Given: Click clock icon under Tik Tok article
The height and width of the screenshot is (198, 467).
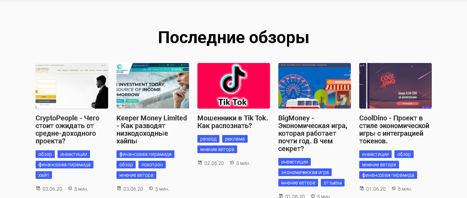Looking at the screenshot, I should pos(232,163).
